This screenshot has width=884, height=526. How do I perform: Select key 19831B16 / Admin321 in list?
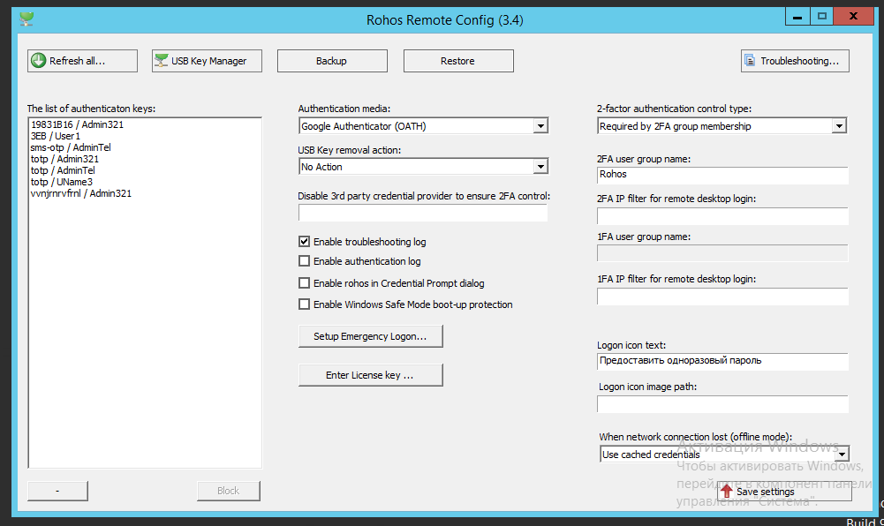[x=77, y=124]
